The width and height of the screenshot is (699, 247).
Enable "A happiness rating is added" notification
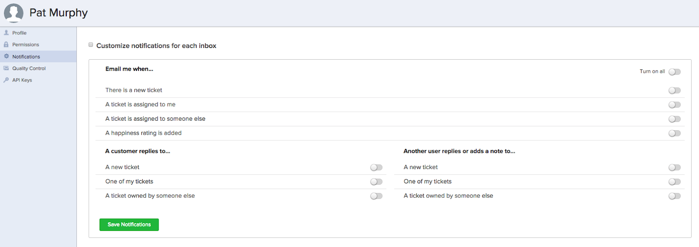pyautogui.click(x=675, y=133)
